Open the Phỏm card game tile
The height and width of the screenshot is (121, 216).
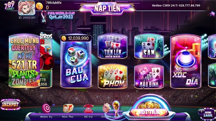tap(113, 77)
